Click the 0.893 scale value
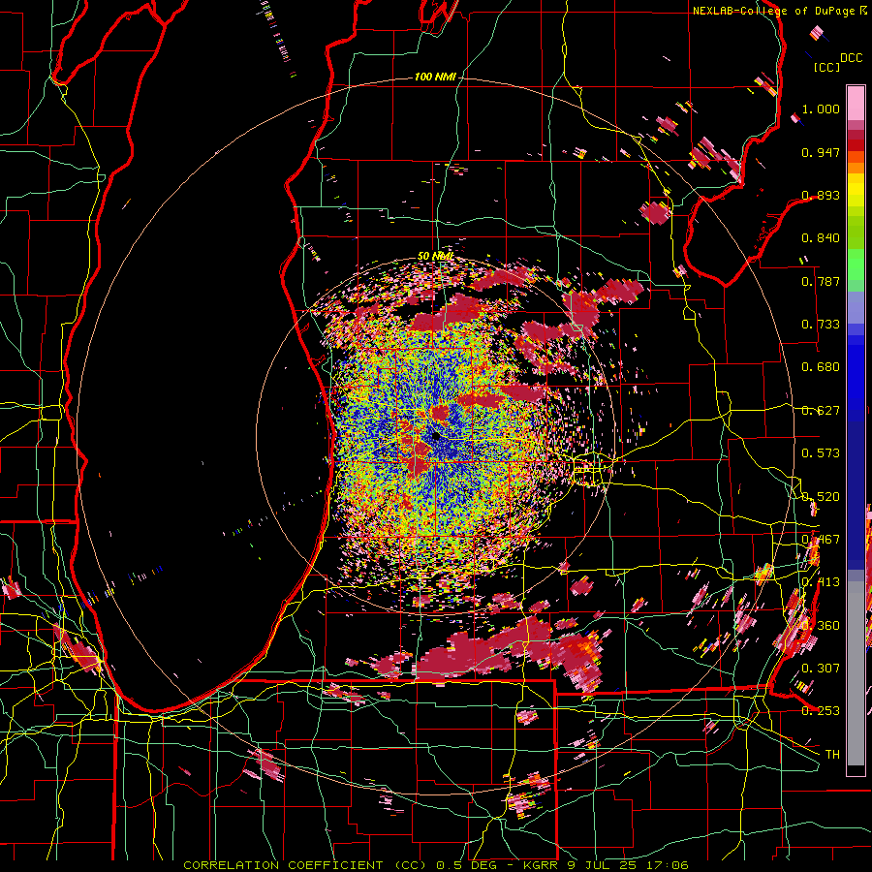This screenshot has width=872, height=872. (821, 195)
